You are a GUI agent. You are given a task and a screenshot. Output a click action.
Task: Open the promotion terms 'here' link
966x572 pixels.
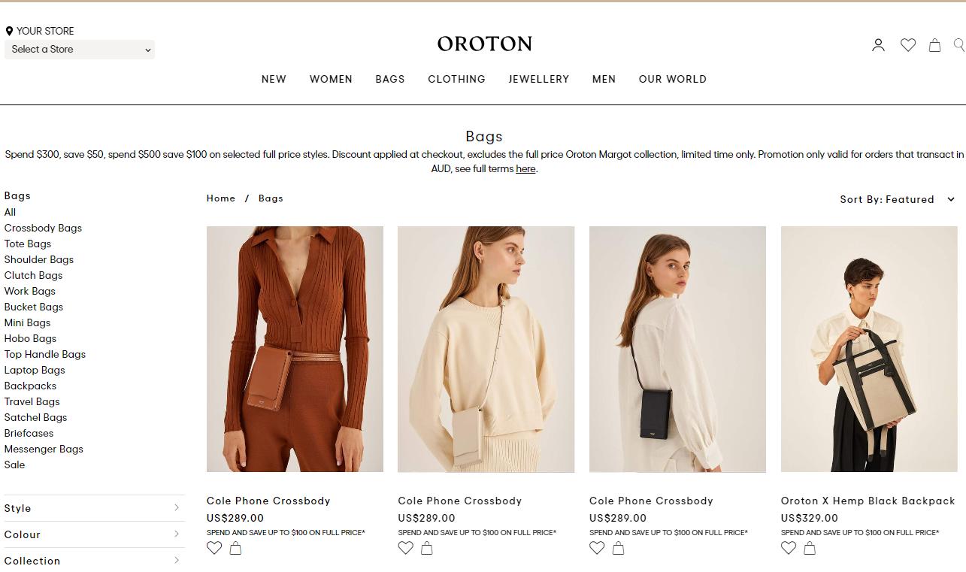pos(525,169)
